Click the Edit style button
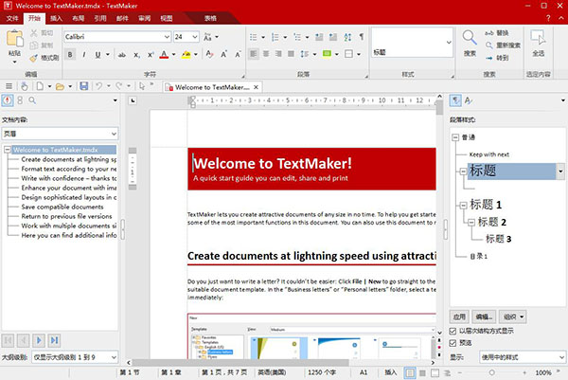568x380 pixels. (x=484, y=317)
